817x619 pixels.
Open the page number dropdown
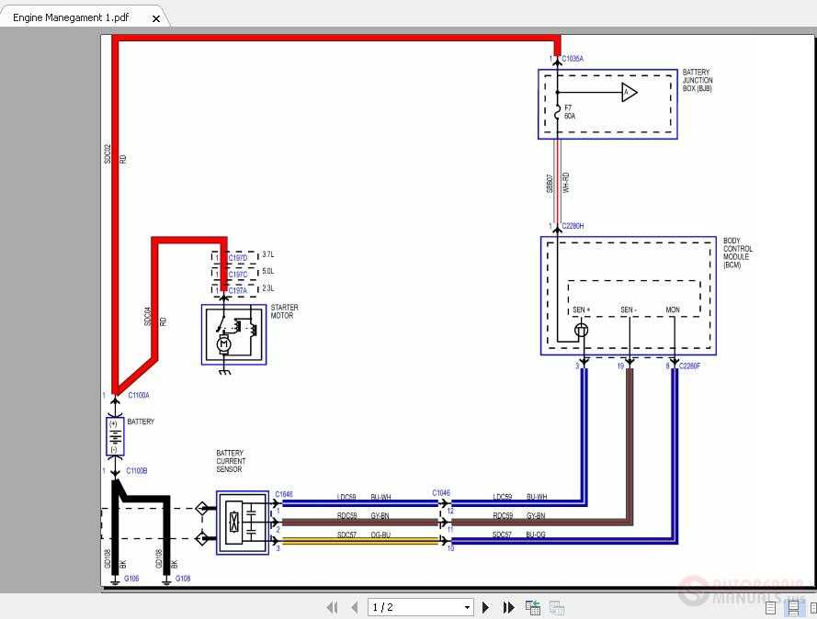coord(468,607)
